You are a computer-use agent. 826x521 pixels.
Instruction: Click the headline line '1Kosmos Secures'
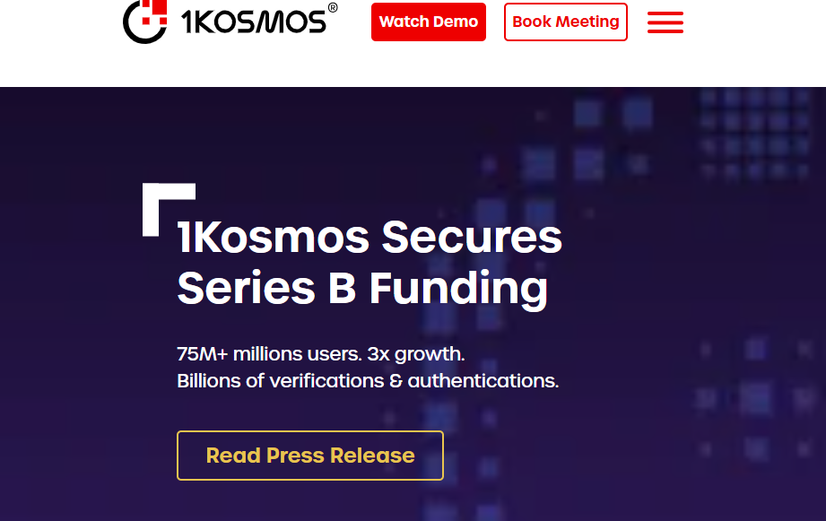370,237
